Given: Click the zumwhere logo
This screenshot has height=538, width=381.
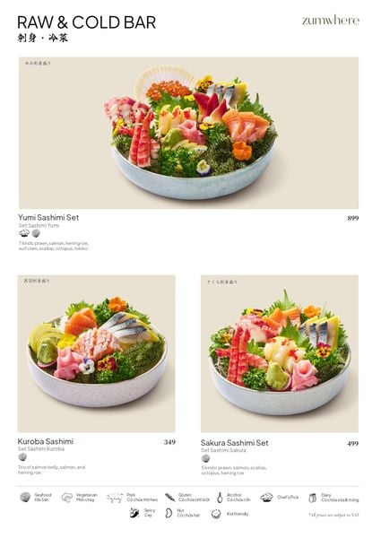Looking at the screenshot, I should coord(331,21).
